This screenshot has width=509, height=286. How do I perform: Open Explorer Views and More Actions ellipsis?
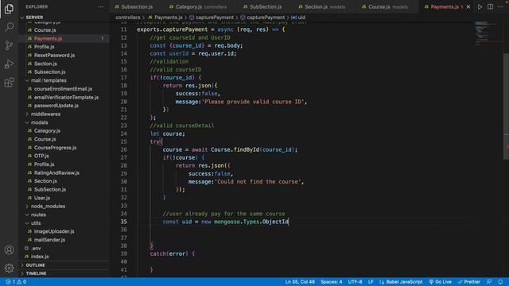[x=101, y=7]
